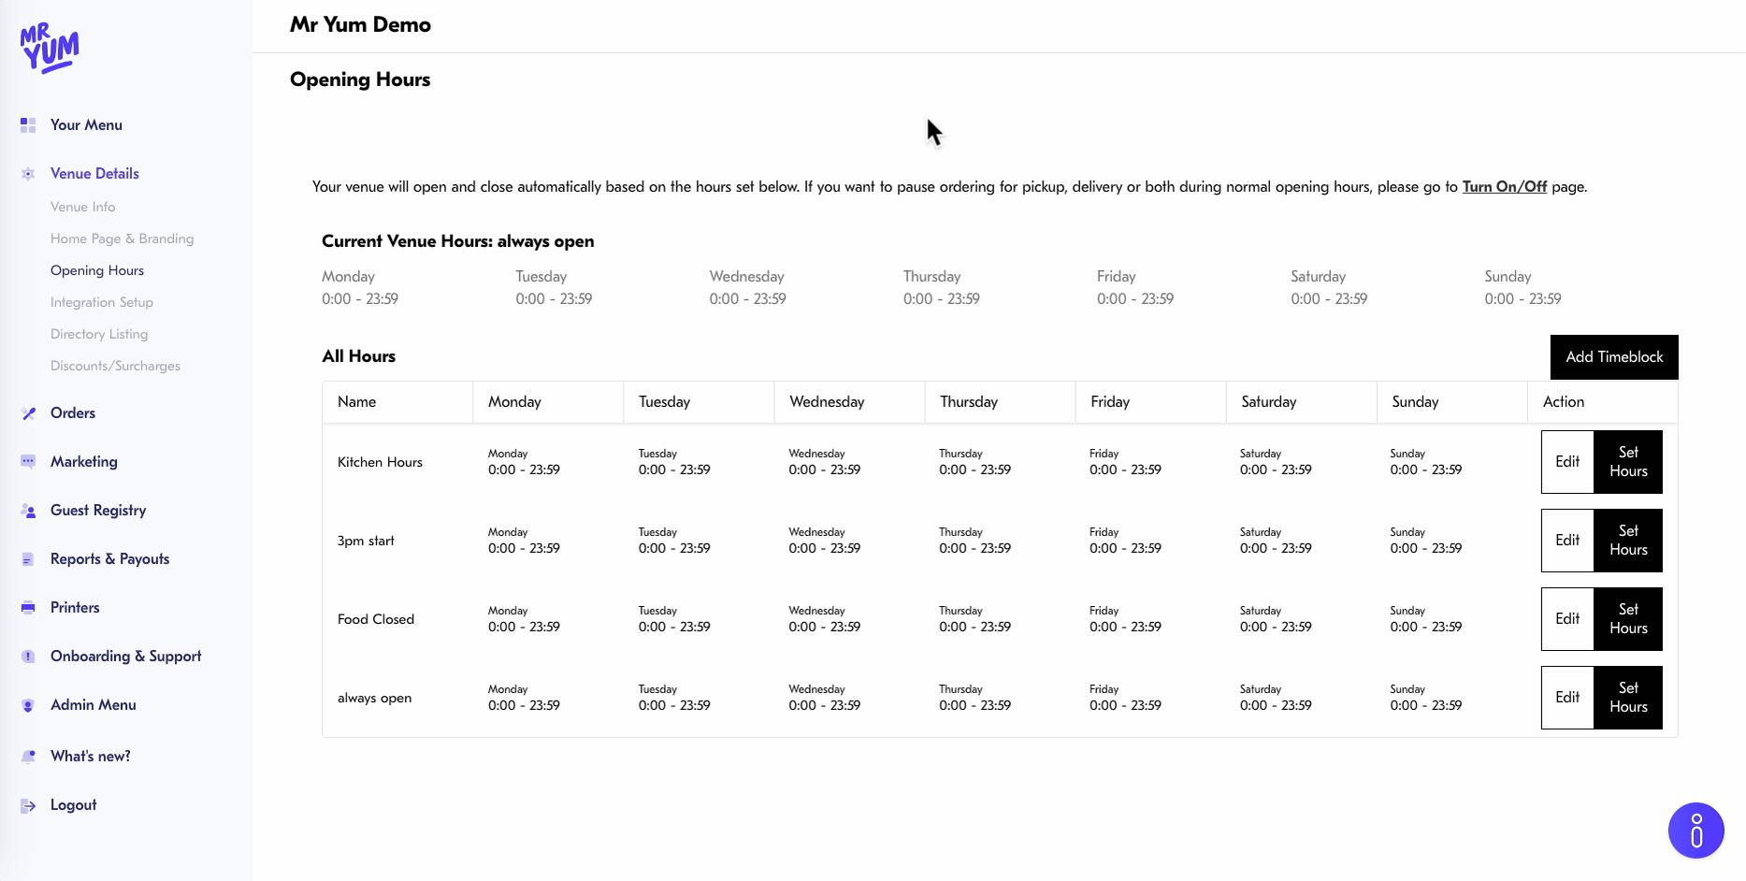Open the Marketing section
1746x881 pixels.
84,462
